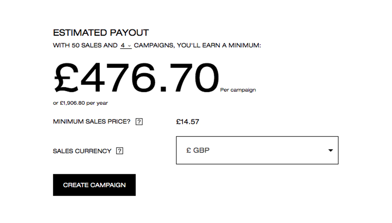Click the 'Campaigns, you'll earn a minimum' text
The width and height of the screenshot is (392, 223).
(x=197, y=46)
